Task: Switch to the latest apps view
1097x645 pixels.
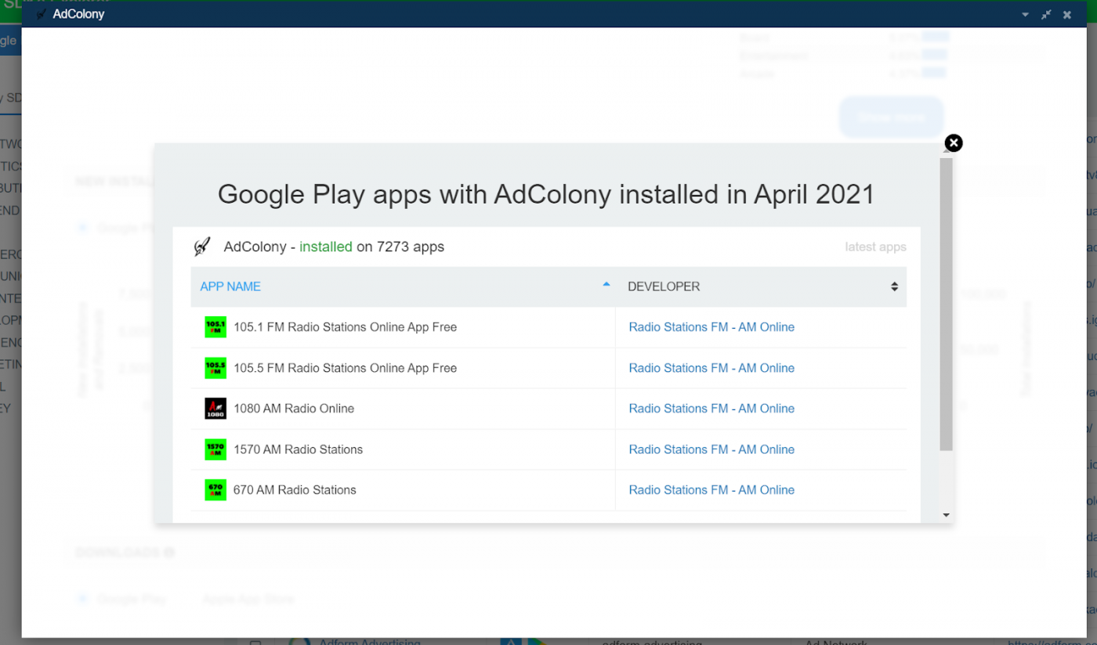Action: [x=875, y=247]
